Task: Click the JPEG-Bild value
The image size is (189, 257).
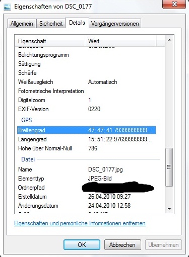Action: click(100, 179)
